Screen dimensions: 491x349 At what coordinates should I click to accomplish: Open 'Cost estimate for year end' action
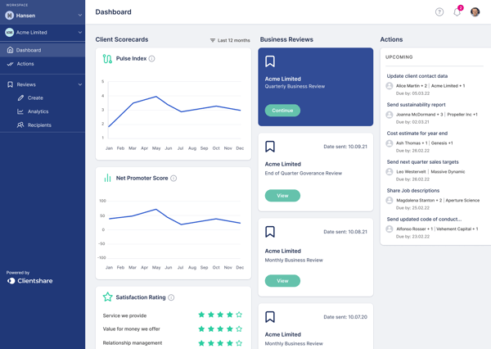click(x=417, y=134)
